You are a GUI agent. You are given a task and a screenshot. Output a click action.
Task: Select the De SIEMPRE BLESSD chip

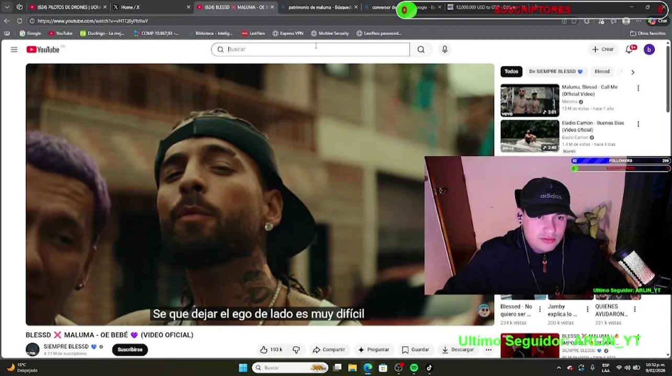(555, 72)
